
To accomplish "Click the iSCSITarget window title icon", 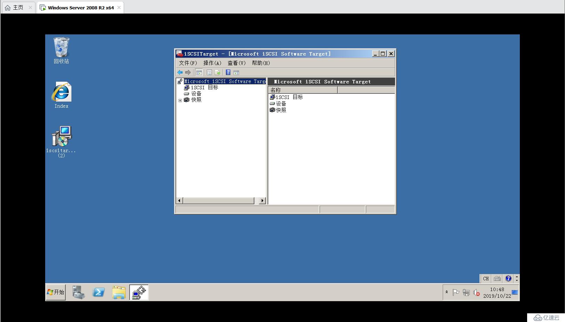I will pyautogui.click(x=179, y=53).
